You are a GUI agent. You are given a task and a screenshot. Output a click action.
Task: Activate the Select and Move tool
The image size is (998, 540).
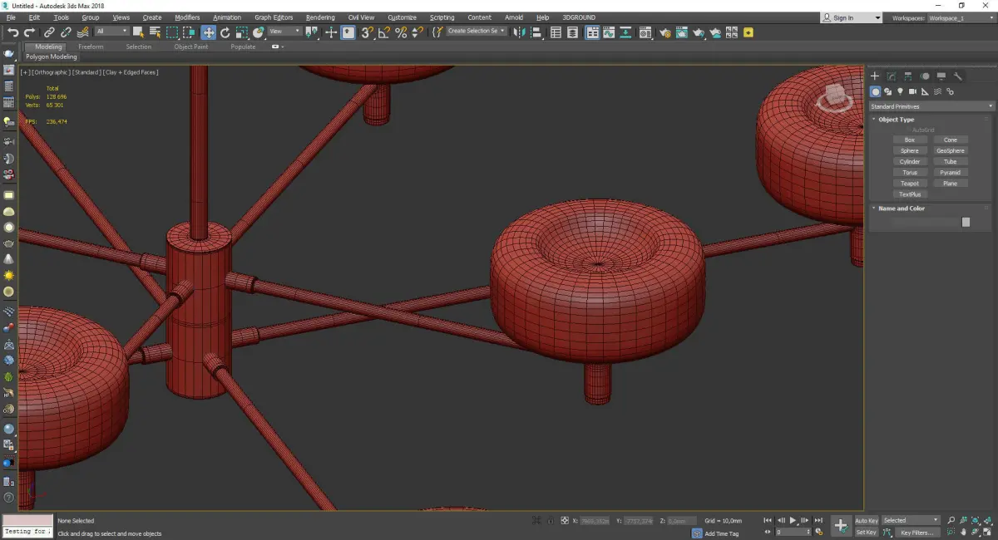[208, 32]
